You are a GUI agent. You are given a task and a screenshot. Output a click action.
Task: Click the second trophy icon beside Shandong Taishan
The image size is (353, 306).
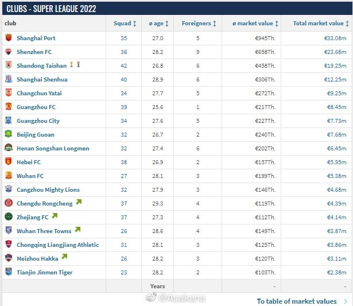click(x=78, y=65)
